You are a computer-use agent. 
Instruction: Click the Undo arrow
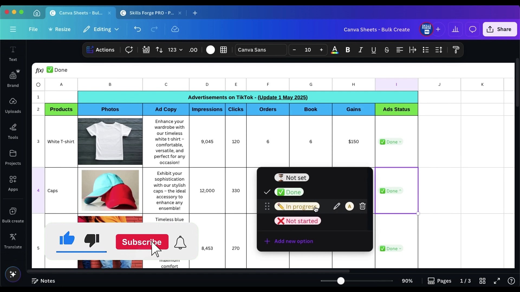pyautogui.click(x=137, y=29)
